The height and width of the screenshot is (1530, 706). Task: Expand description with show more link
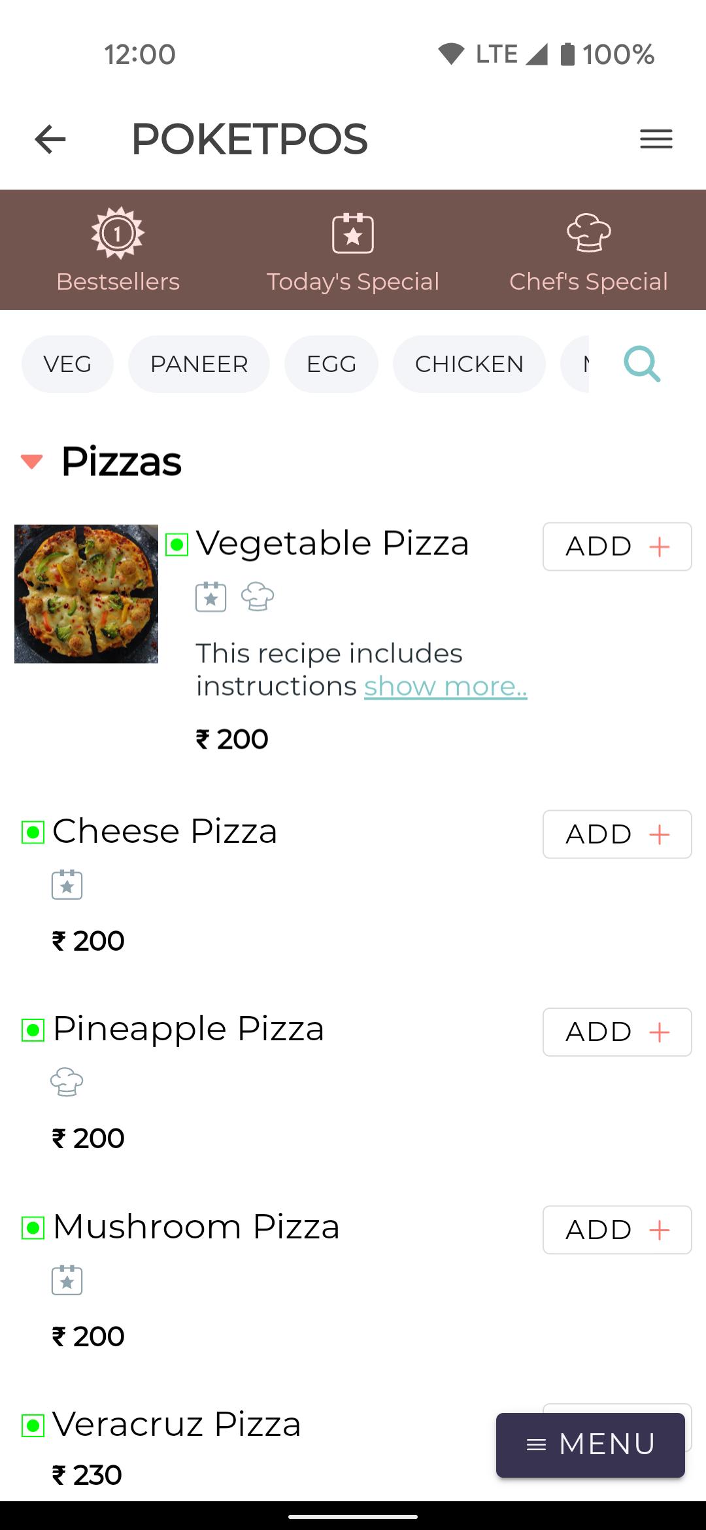(445, 687)
